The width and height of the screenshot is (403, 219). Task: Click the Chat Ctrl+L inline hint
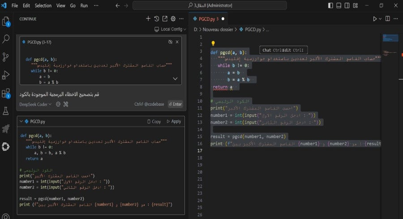272,50
